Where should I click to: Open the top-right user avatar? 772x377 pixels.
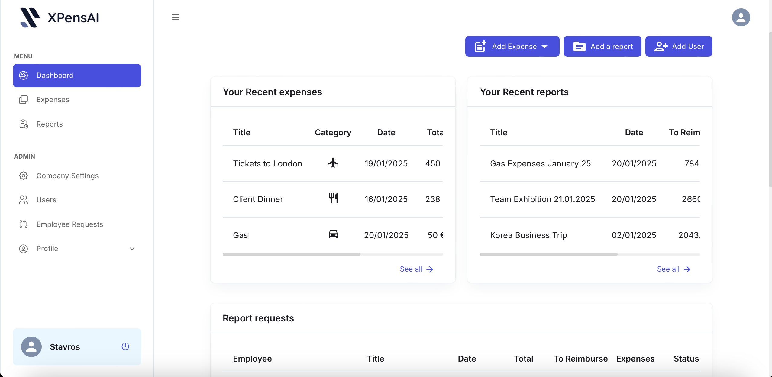(x=741, y=17)
